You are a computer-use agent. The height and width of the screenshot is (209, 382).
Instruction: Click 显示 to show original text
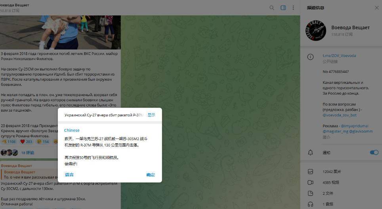[x=151, y=115]
